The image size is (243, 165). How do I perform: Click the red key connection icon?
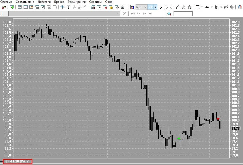[4, 7]
